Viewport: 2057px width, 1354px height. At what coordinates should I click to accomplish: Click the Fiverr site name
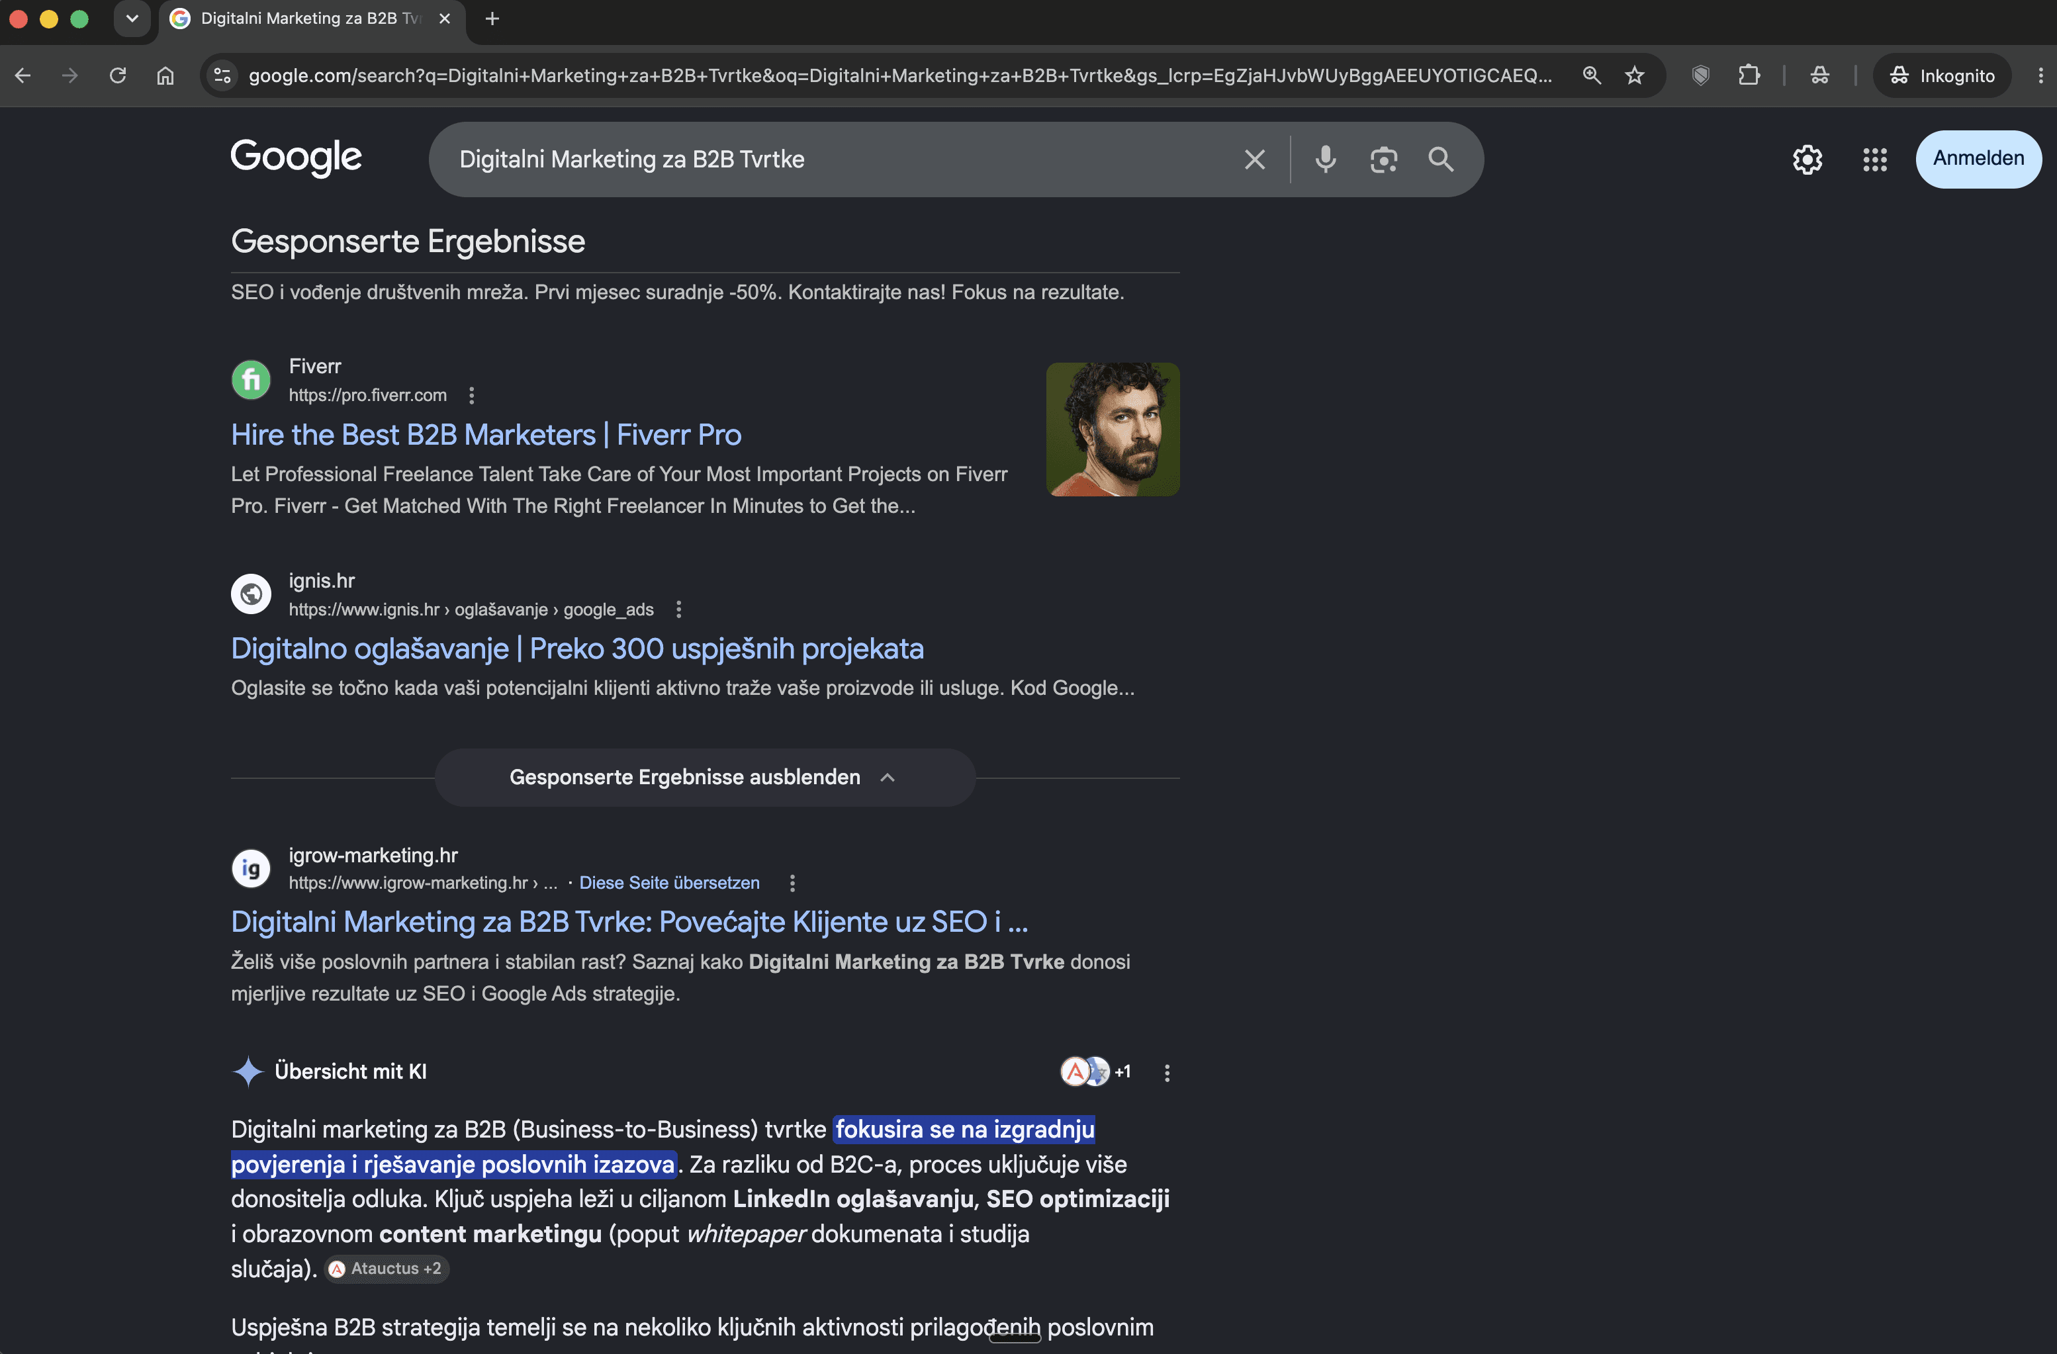(x=314, y=367)
